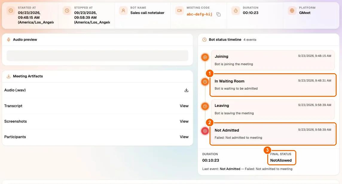Select the '9/23/2026, 9:48:31 AM' timestamp
The image size is (342, 184).
(314, 81)
